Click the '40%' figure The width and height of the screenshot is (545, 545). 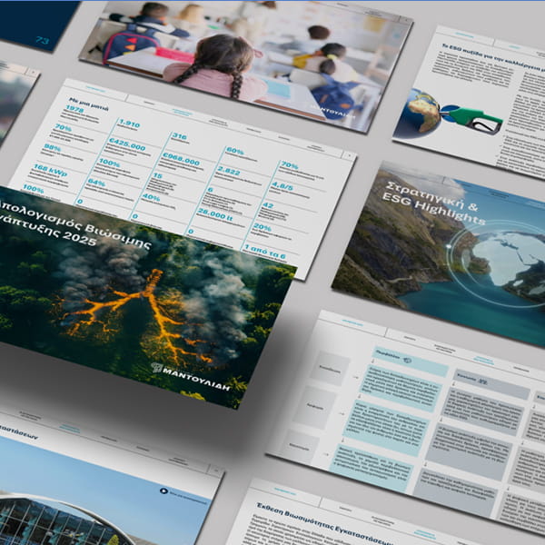(x=151, y=197)
